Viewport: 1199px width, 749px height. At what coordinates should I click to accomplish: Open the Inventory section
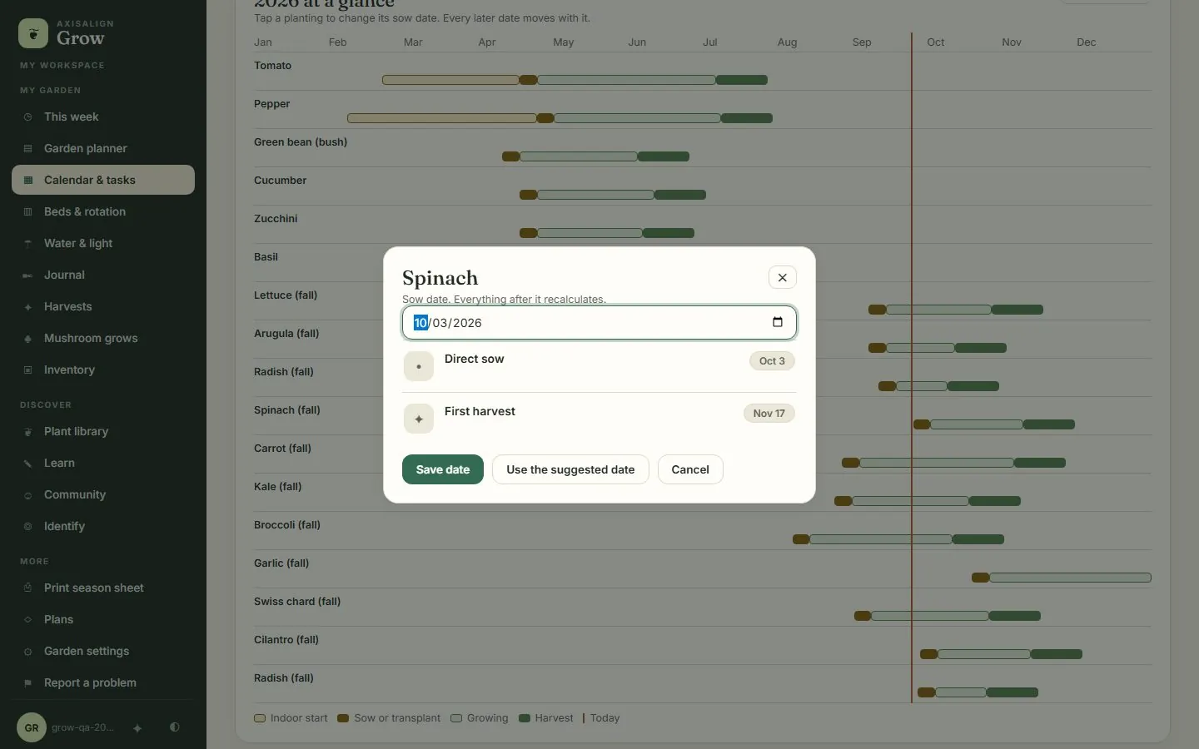103,370
